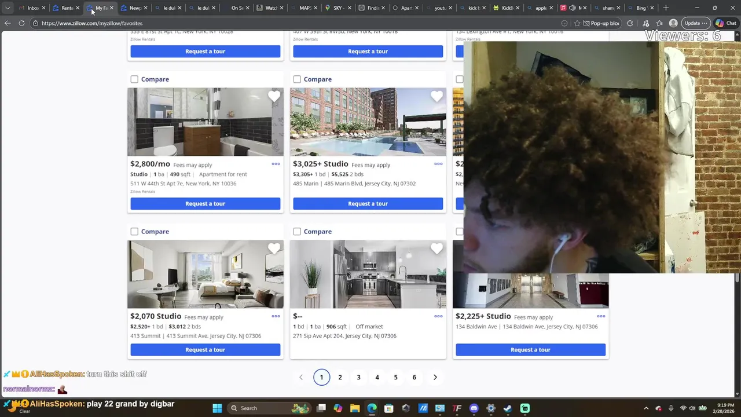Open Copilot app from taskbar
The height and width of the screenshot is (417, 741).
[338, 408]
